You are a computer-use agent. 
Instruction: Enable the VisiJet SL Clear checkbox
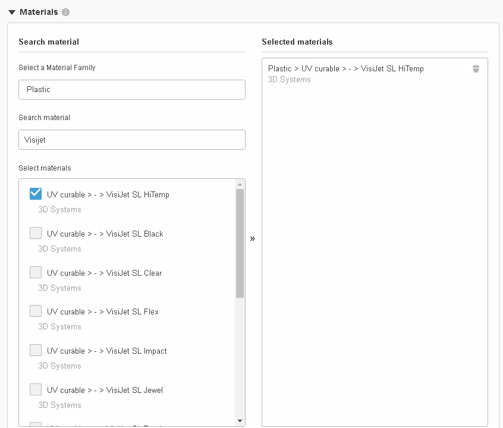pos(36,272)
